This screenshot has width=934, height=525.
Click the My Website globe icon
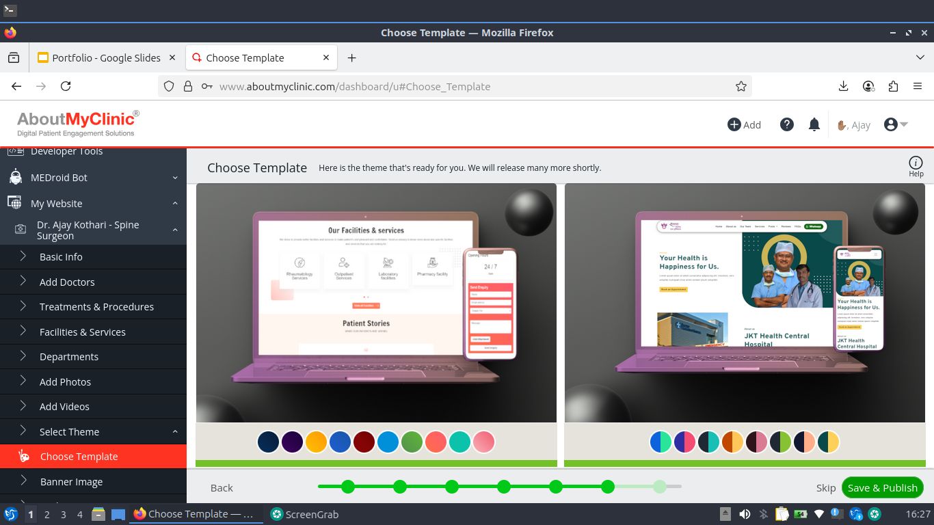tap(14, 203)
